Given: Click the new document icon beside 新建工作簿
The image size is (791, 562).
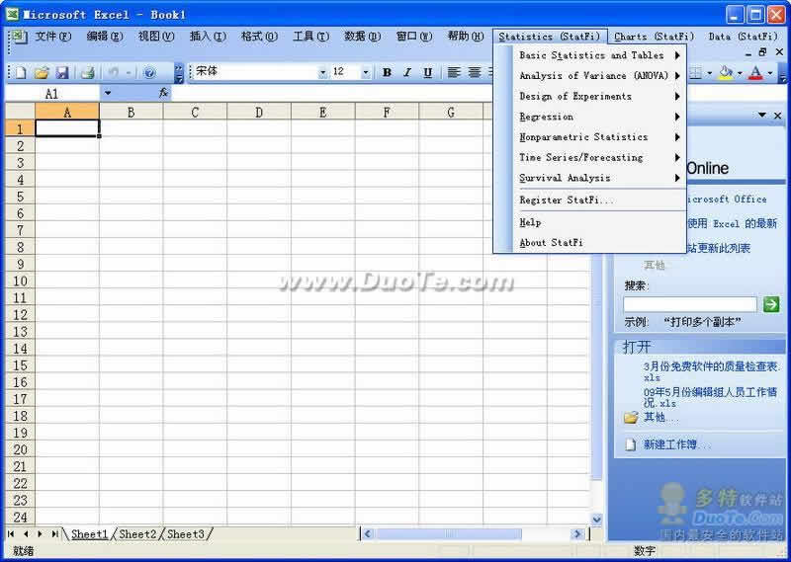Looking at the screenshot, I should point(631,444).
